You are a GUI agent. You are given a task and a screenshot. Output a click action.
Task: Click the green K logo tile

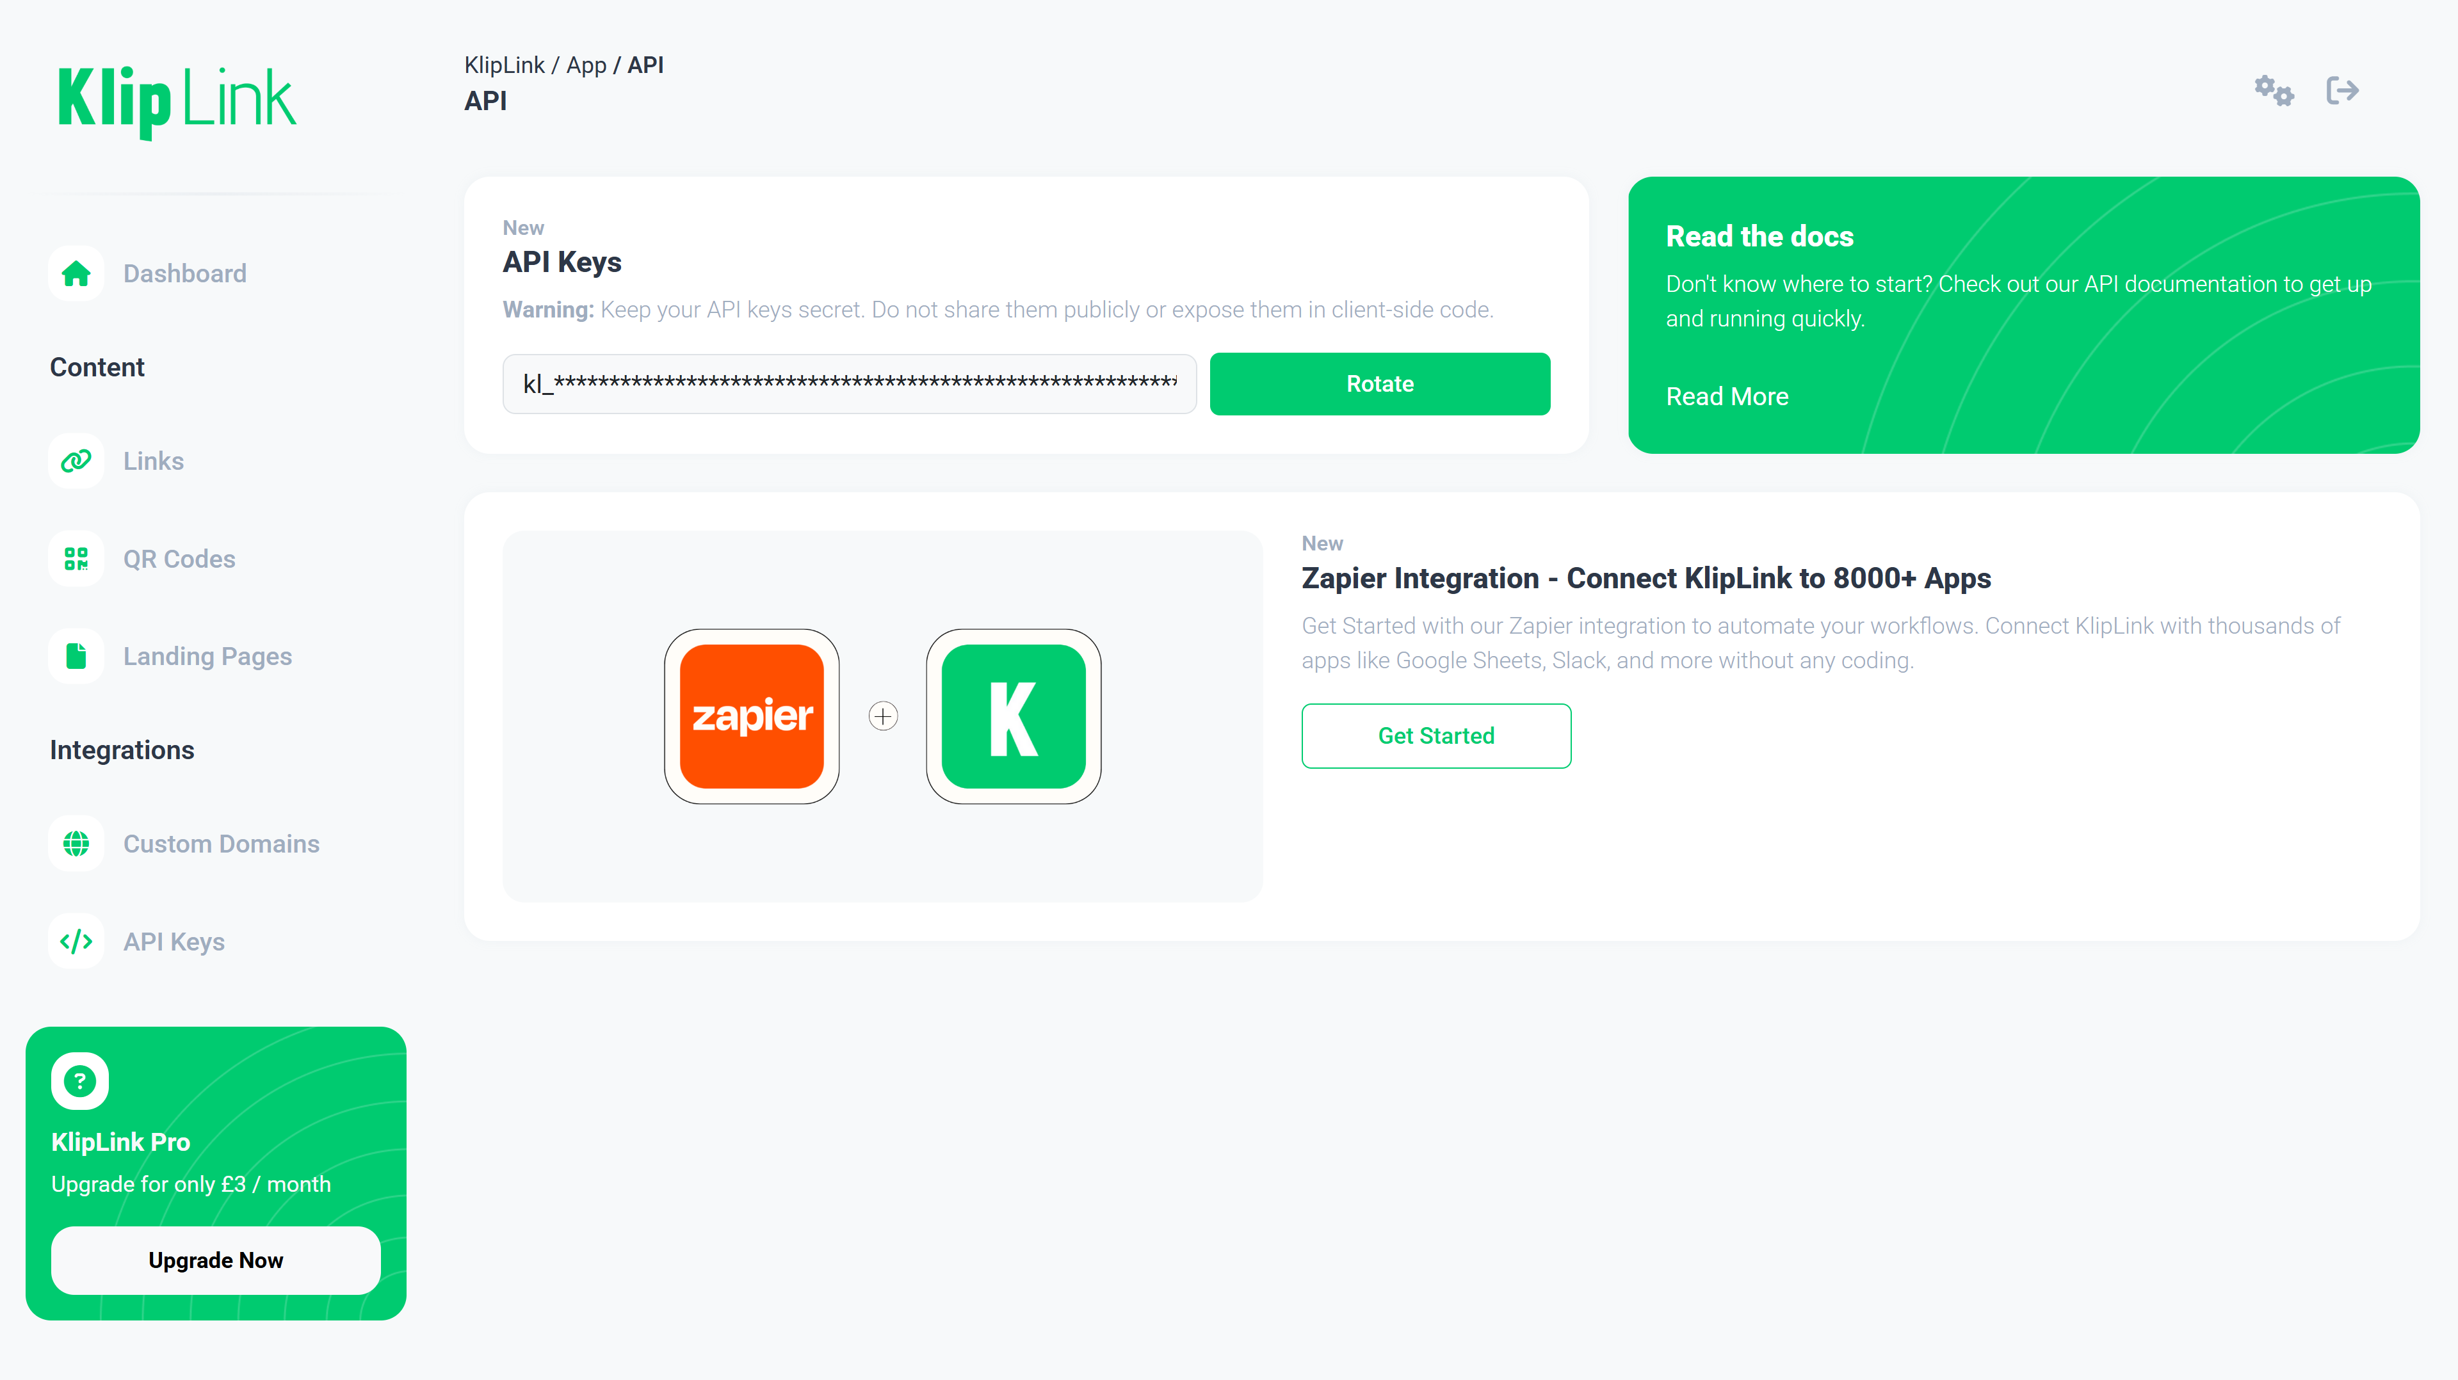[x=1014, y=716]
